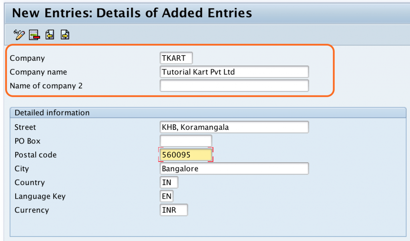410x241 pixels.
Task: Select the Currency field containing INR
Action: pyautogui.click(x=173, y=209)
